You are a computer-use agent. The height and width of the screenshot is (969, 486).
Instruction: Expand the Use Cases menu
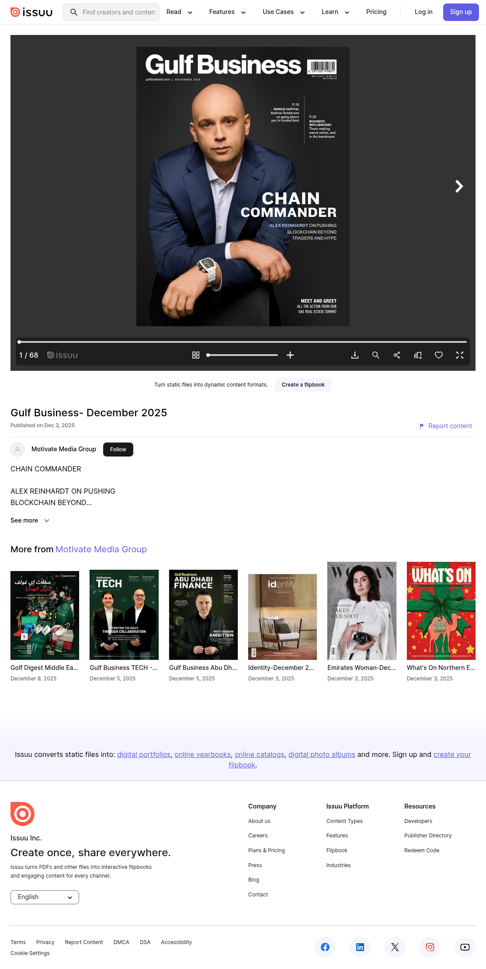(x=284, y=12)
